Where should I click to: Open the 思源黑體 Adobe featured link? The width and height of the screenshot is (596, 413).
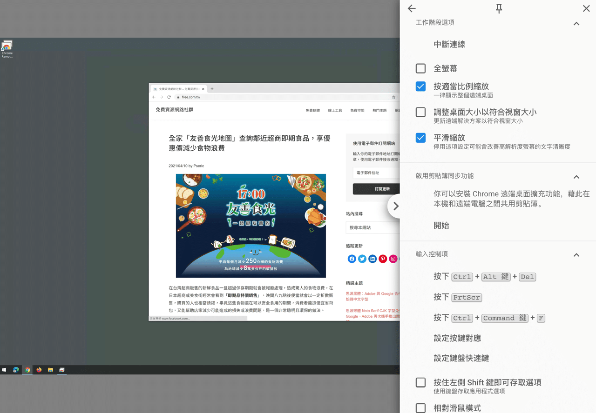[x=372, y=296]
